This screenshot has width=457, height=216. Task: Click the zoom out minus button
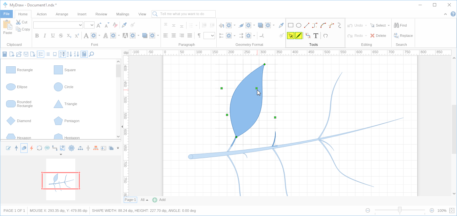point(368,211)
